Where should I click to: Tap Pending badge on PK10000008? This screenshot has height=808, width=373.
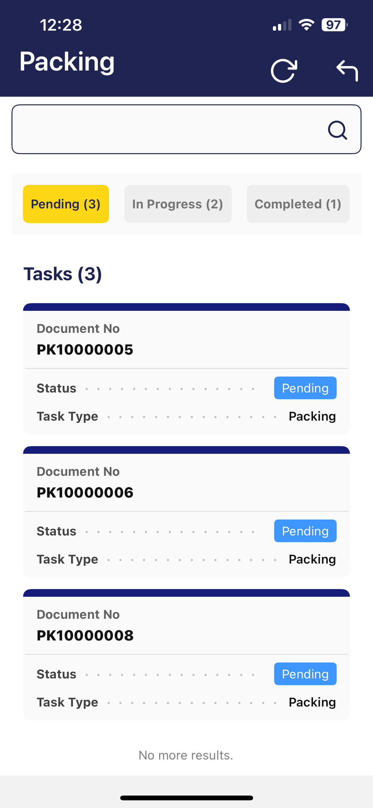pos(305,674)
